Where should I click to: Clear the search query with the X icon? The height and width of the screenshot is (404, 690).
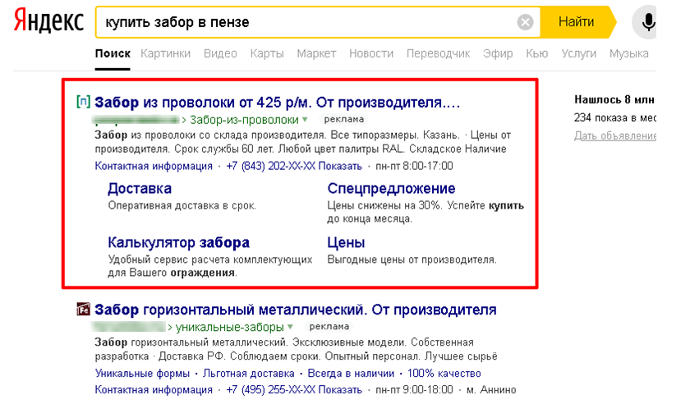coord(525,22)
